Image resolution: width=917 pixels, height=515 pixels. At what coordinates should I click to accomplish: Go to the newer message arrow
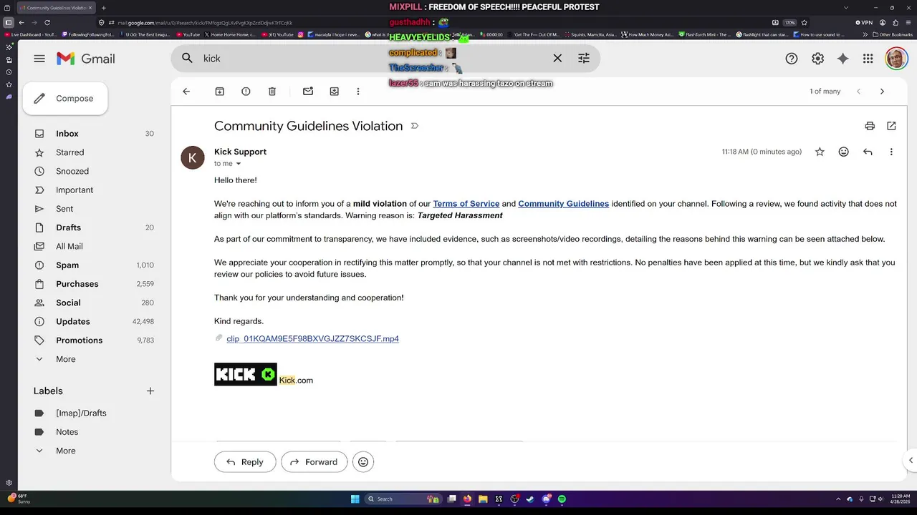coord(858,92)
